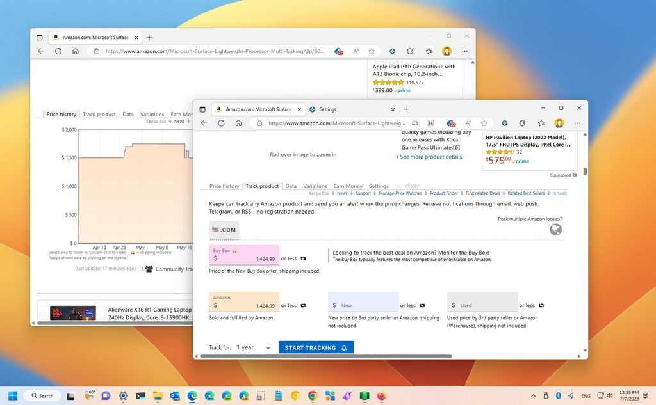The width and height of the screenshot is (656, 405).
Task: Open the three-dot menu in the front window
Action: [x=577, y=123]
